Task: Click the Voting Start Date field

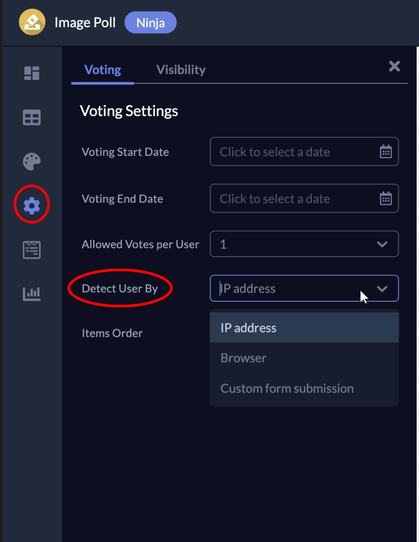Action: pos(304,152)
